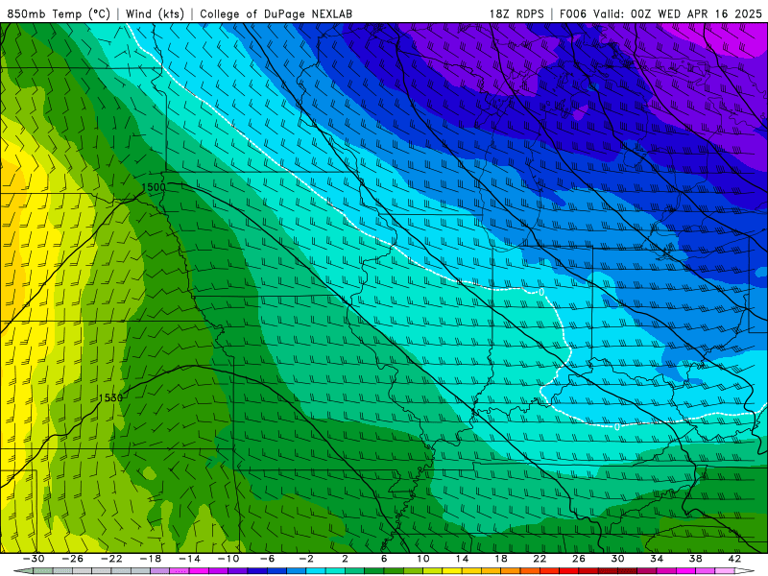Image resolution: width=768 pixels, height=576 pixels.
Task: Click the "850mb Temp (°C)" title text
Action: [x=59, y=13]
